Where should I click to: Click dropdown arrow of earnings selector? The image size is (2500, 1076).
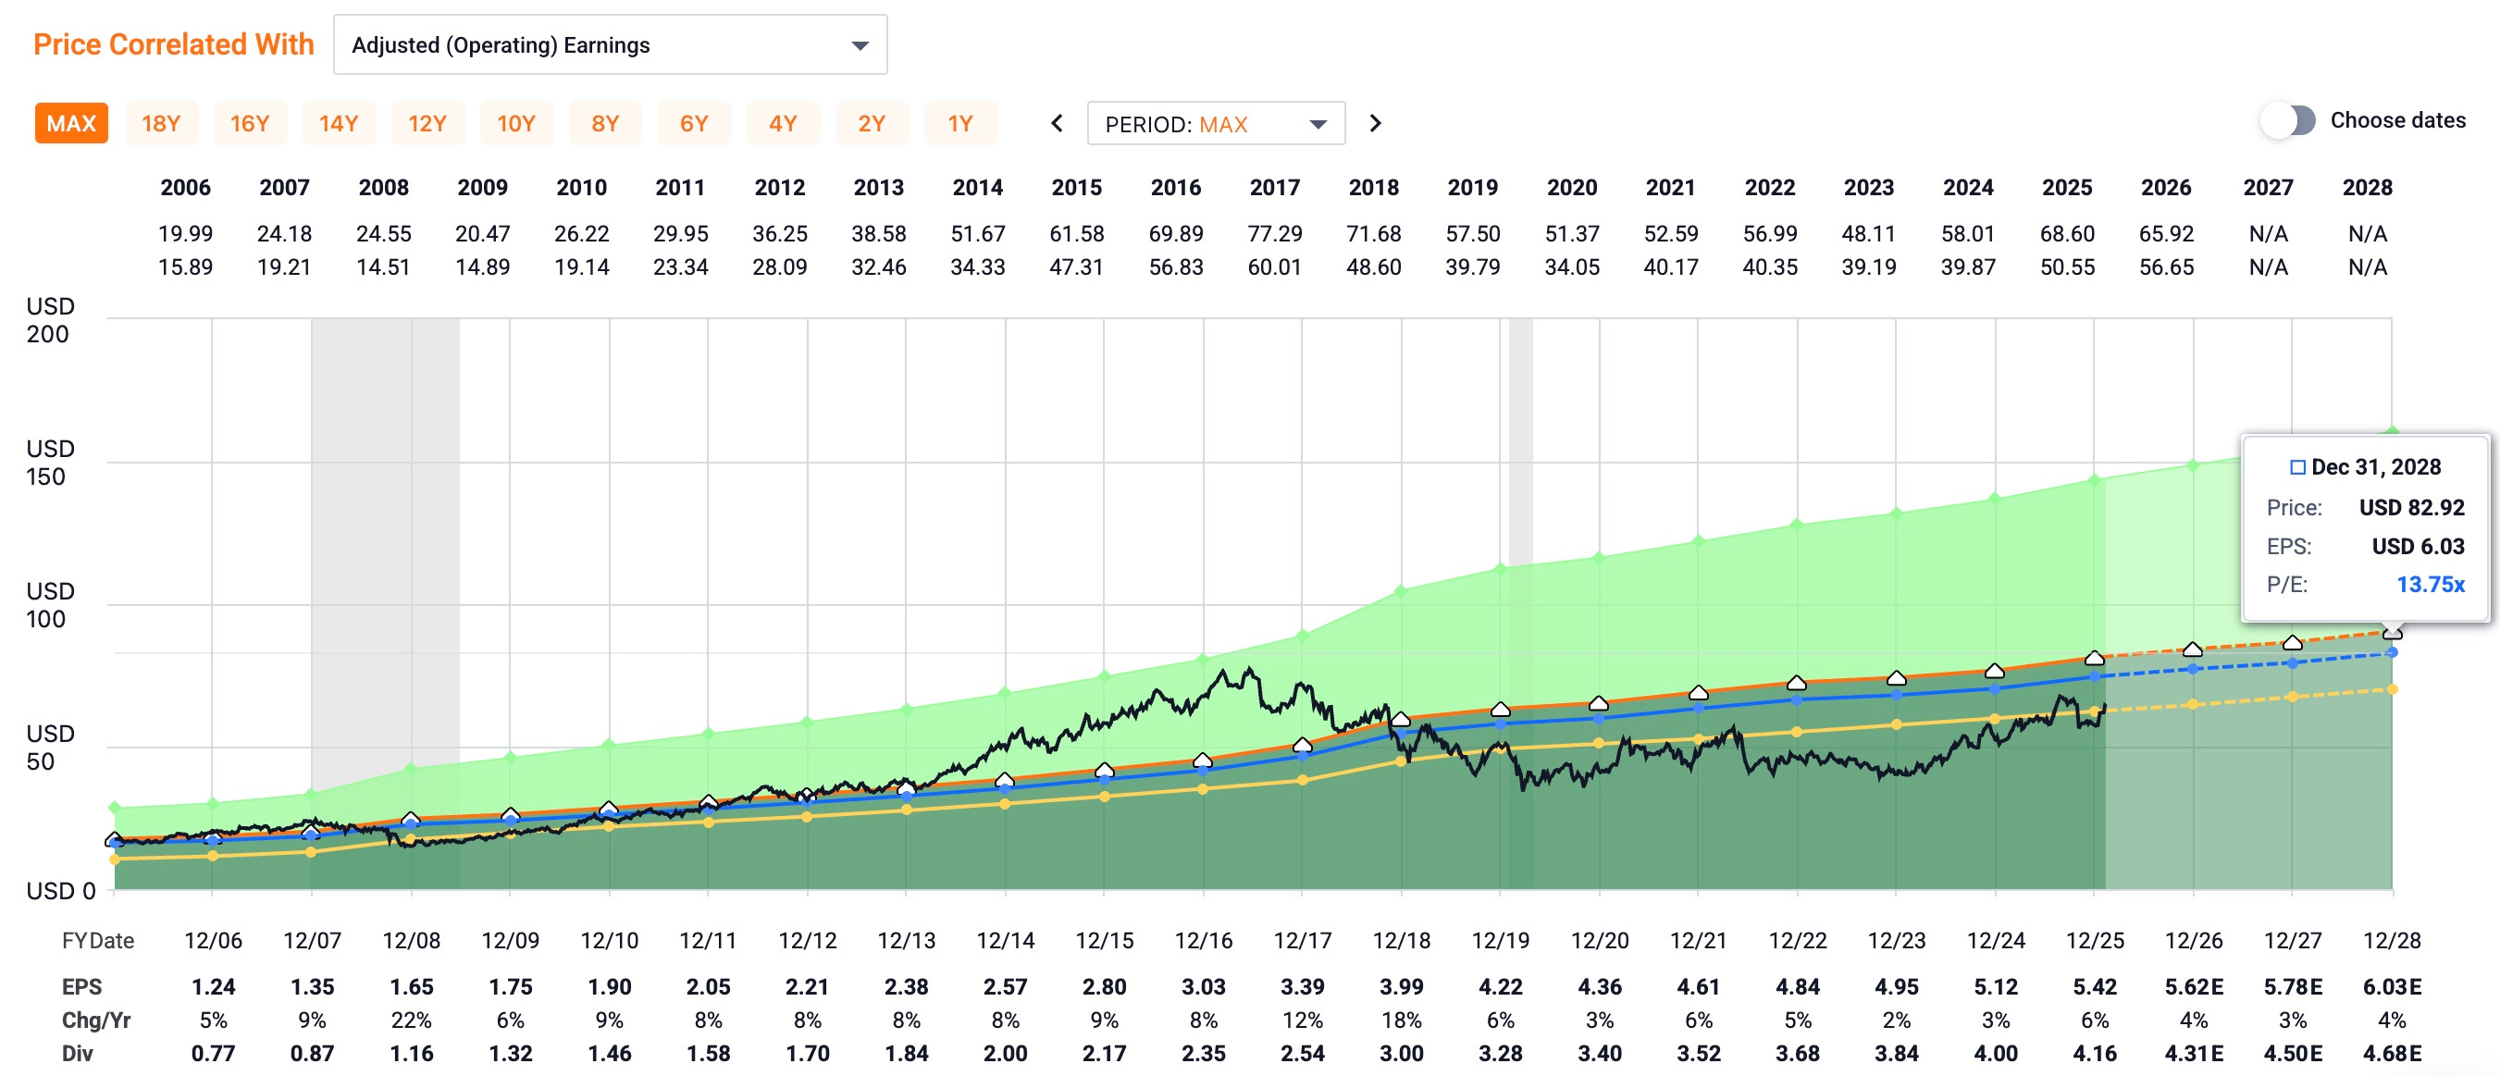pos(859,45)
